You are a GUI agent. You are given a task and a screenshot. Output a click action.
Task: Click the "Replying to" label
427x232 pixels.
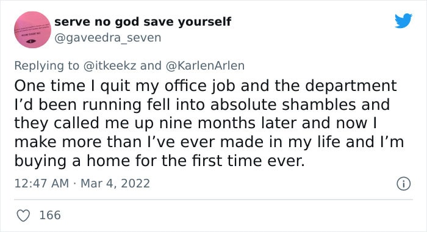click(x=46, y=66)
